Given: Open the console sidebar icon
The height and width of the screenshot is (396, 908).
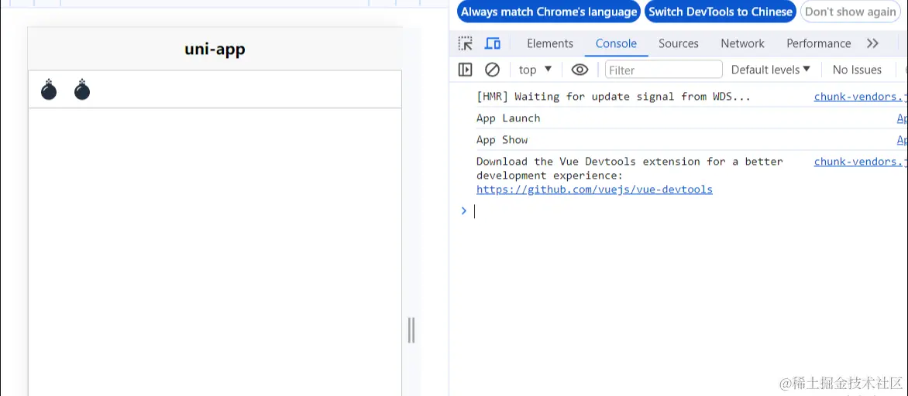Looking at the screenshot, I should (x=465, y=70).
